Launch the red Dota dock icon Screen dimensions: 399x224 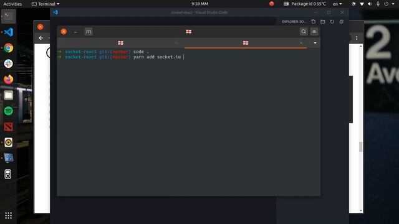[x=8, y=127]
